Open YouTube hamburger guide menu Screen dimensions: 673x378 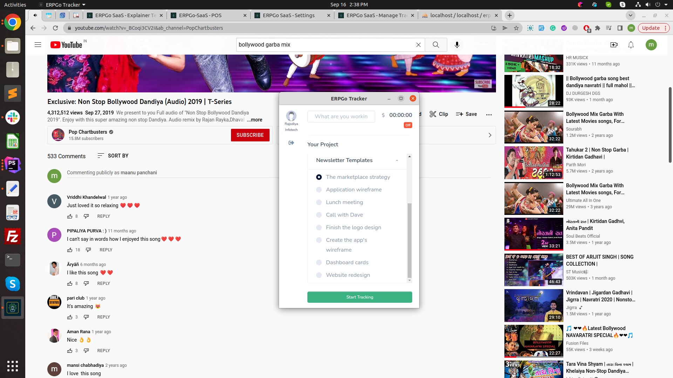[x=38, y=45]
